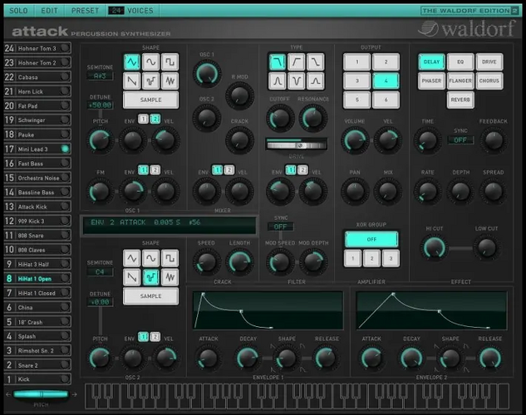Open Osc 1 semitone A#3 value field
The image size is (526, 415).
click(100, 76)
